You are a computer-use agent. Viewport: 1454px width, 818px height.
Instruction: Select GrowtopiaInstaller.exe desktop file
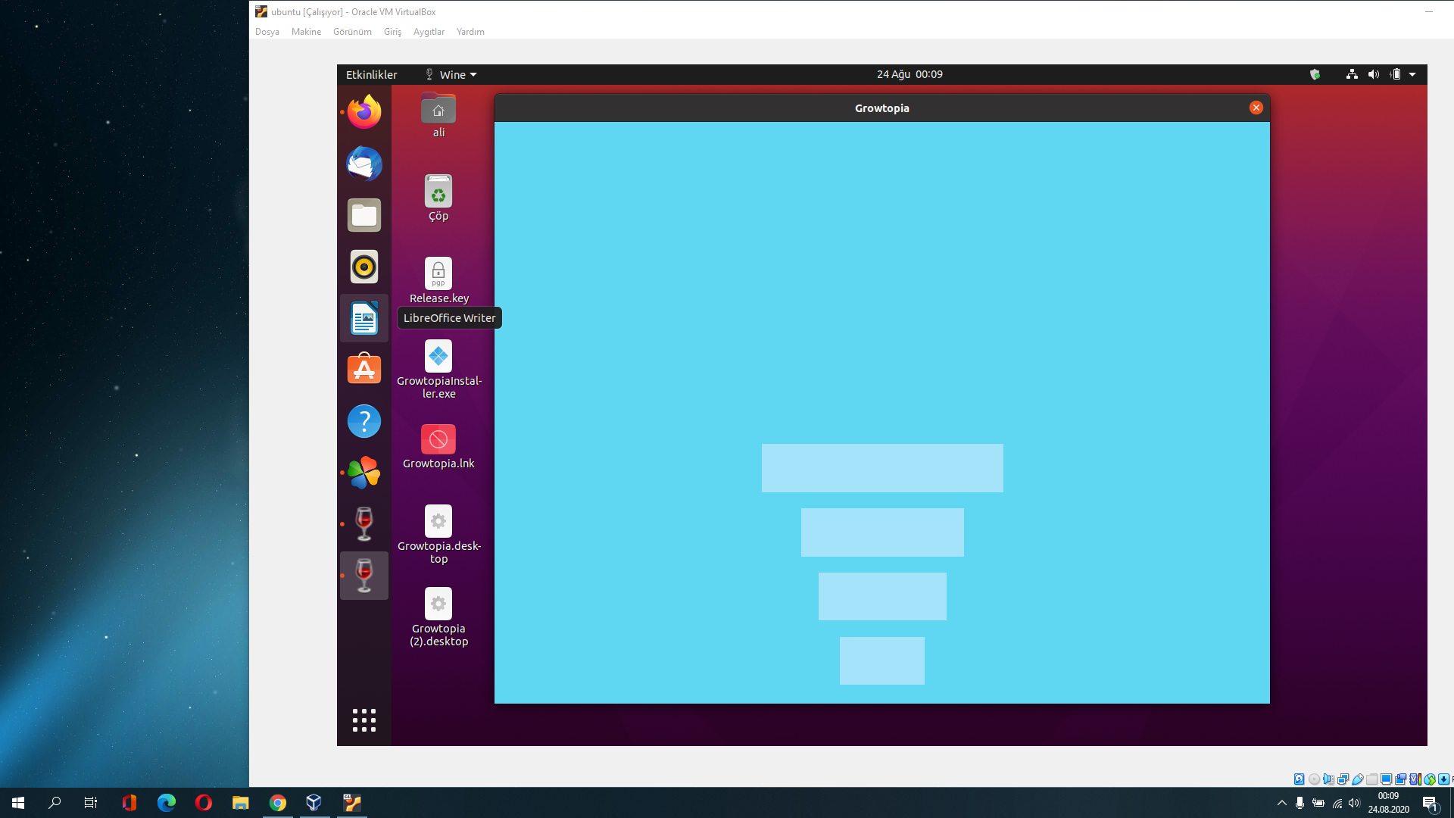(x=438, y=357)
